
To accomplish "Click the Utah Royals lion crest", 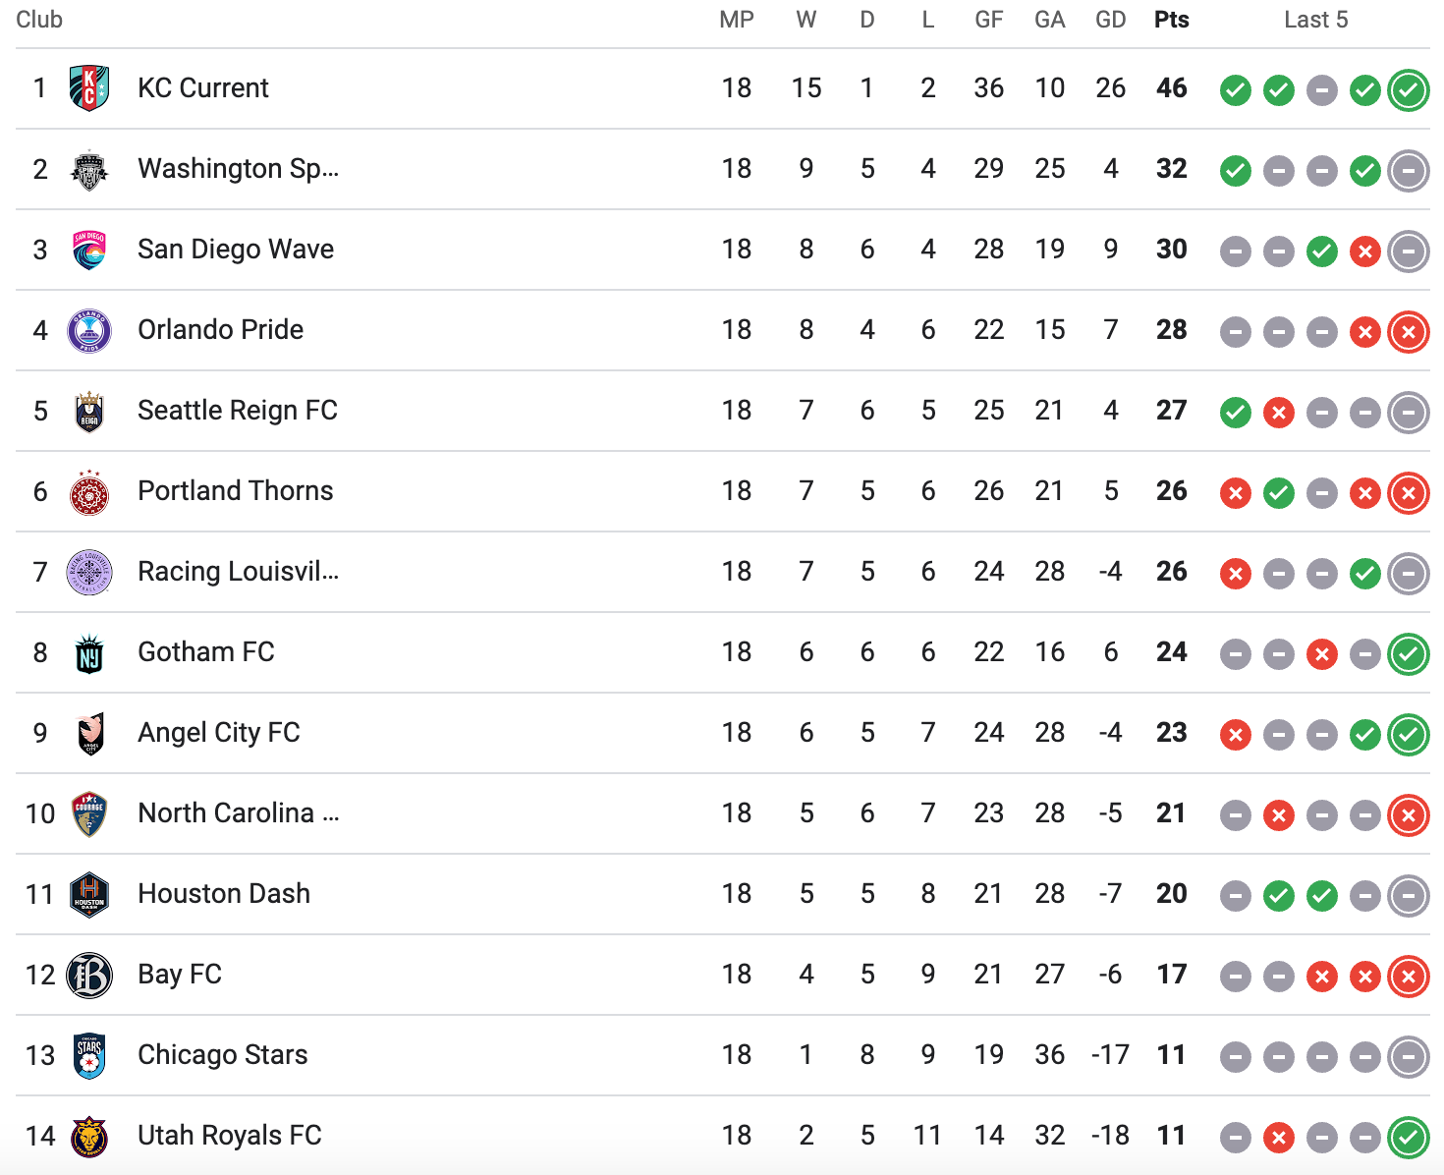I will (x=89, y=1136).
